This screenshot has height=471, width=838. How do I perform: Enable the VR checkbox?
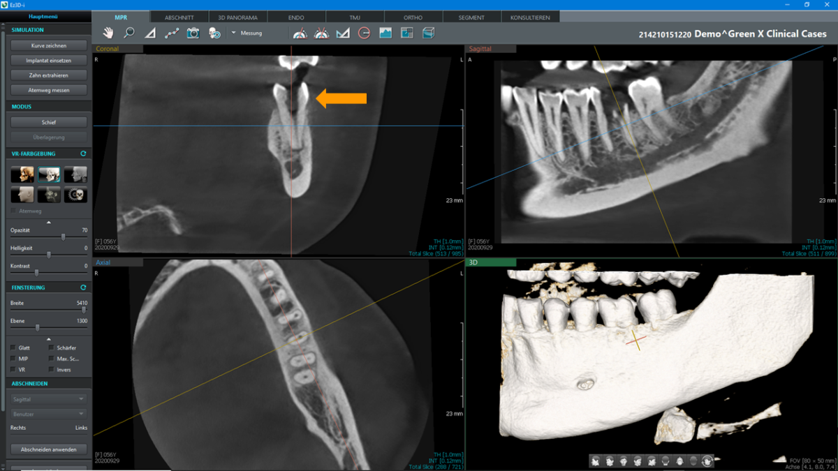pyautogui.click(x=13, y=370)
